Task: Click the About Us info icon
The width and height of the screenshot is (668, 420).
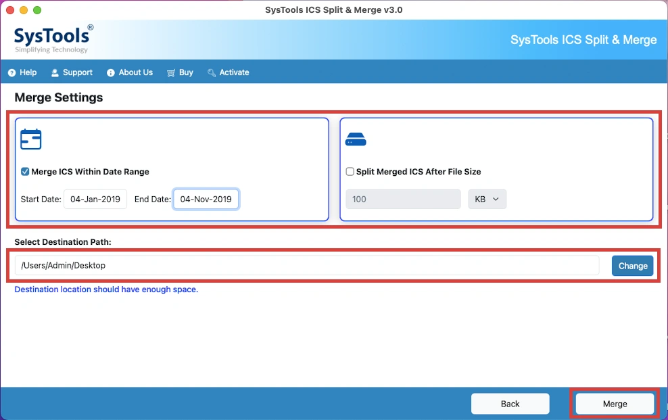Action: [111, 73]
